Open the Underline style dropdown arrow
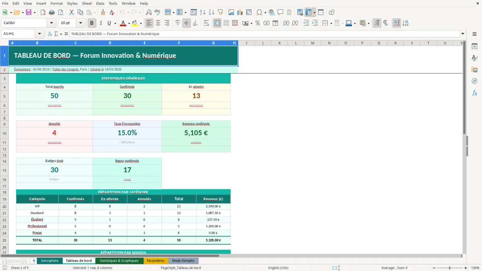482x271 pixels. point(115,23)
